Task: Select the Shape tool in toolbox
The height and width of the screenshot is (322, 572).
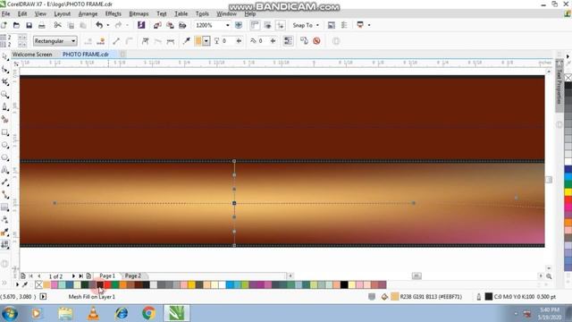Action: 4,70
